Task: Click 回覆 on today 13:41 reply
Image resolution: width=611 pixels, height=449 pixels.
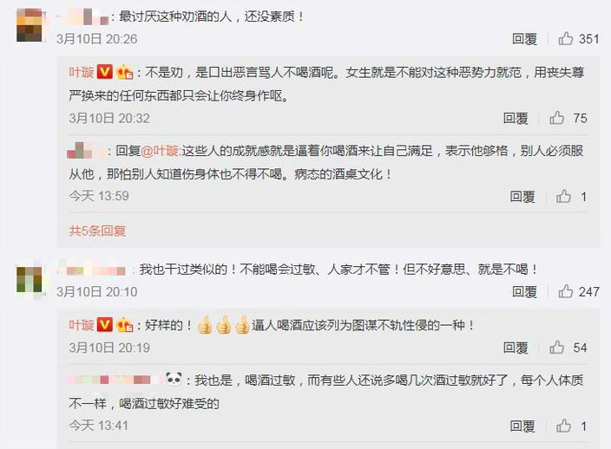Action: [x=522, y=426]
